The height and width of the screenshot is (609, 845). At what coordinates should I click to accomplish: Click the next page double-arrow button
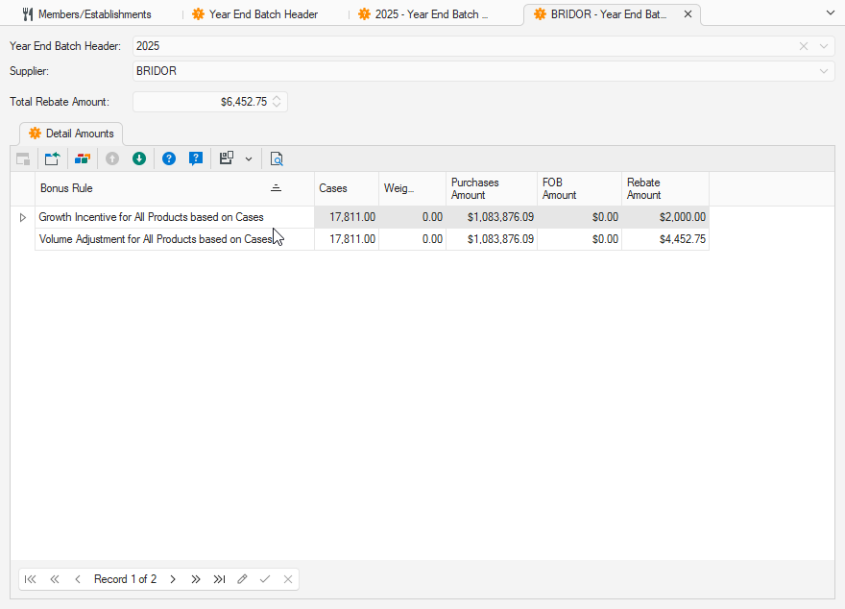[196, 579]
